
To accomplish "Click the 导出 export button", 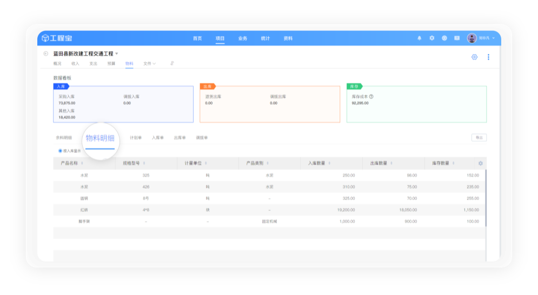I will click(x=479, y=138).
